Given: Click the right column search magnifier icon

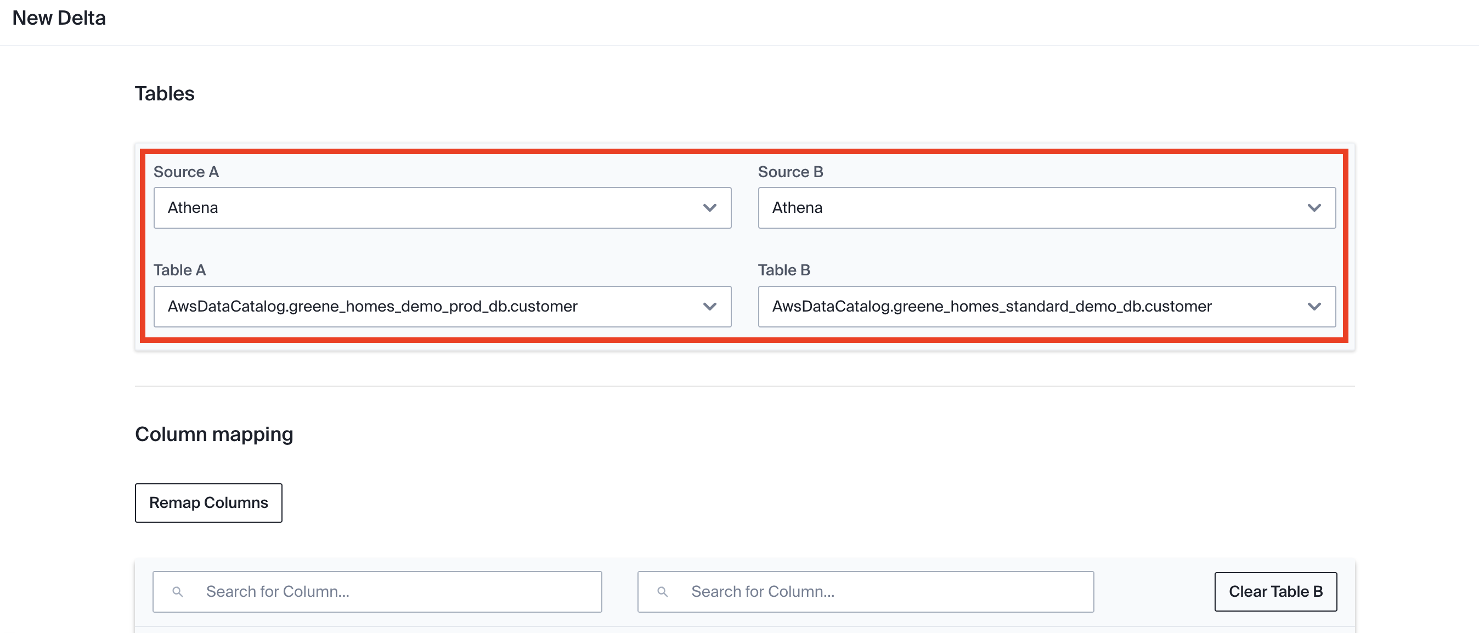Looking at the screenshot, I should point(662,591).
